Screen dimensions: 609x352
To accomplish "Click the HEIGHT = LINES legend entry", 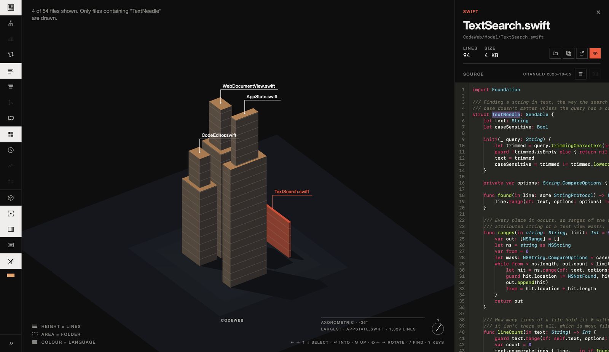I will click(x=56, y=326).
